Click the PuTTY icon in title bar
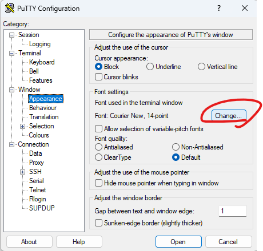 pyautogui.click(x=10, y=8)
